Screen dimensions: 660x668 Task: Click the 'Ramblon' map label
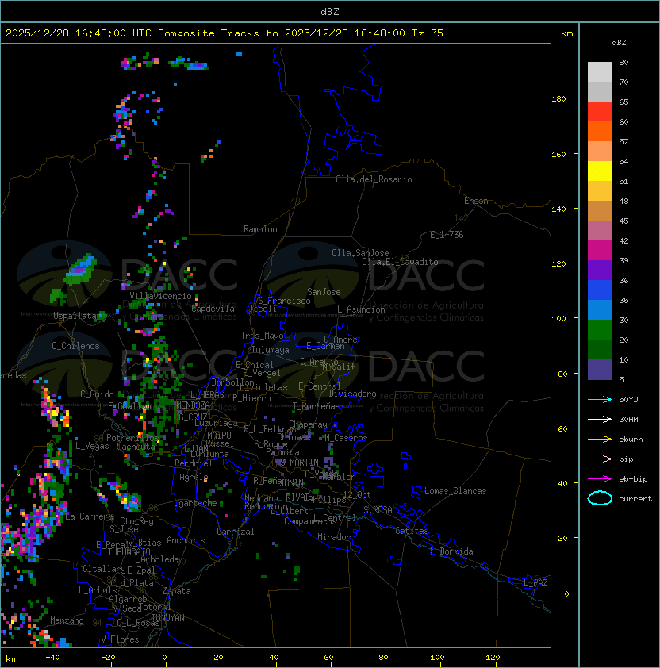pyautogui.click(x=260, y=229)
